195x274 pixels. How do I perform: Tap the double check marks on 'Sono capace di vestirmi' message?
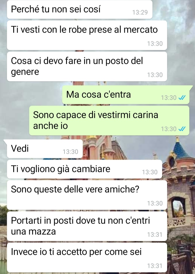182,129
